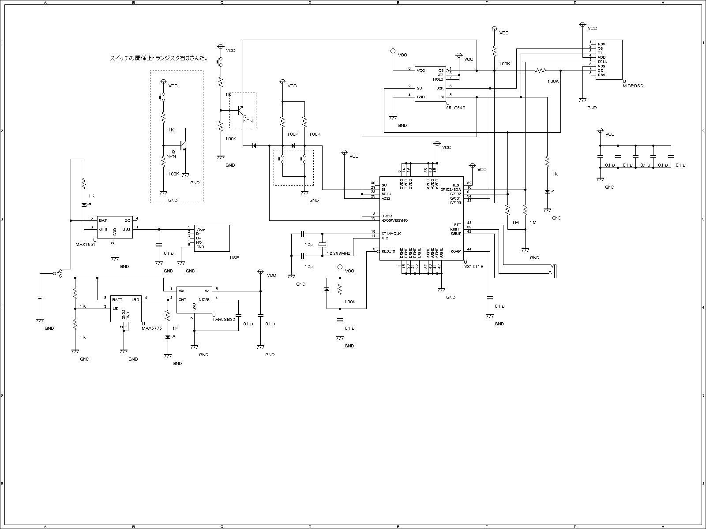Click the TAR5SB33 regulator IC
The height and width of the screenshot is (529, 706).
[194, 300]
